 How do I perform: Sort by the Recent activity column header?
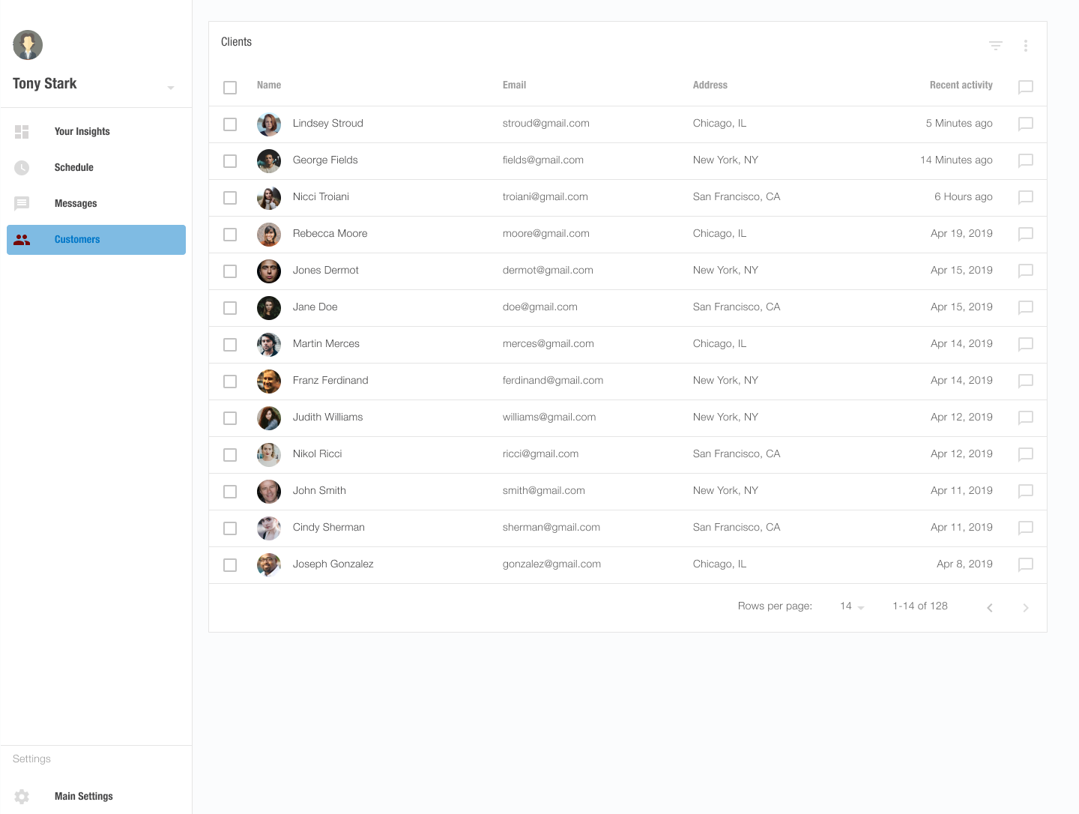[x=961, y=85]
